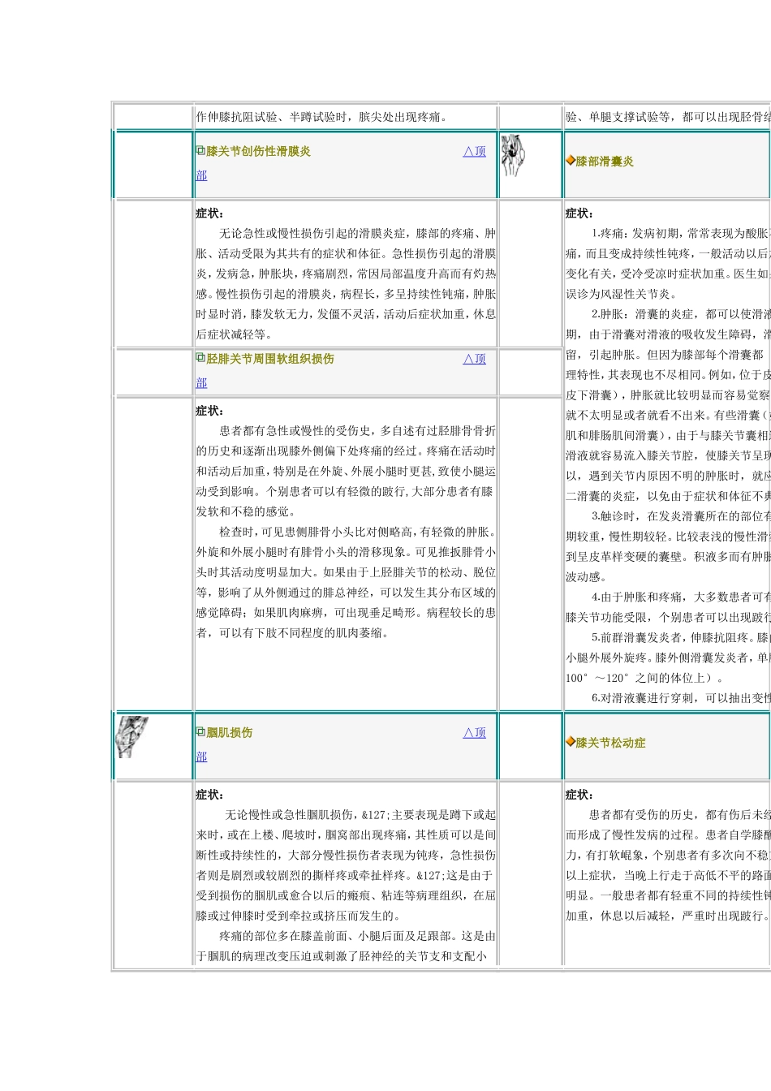Click △顶 link in 膝关节创伤性滑膜炎 row
The image size is (771, 1091).
click(x=475, y=151)
